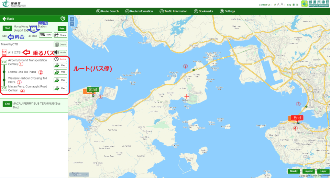Image resolution: width=330 pixels, height=178 pixels.
Task: Show Lantau Link Toll Plaza on map
Action: pos(60,72)
